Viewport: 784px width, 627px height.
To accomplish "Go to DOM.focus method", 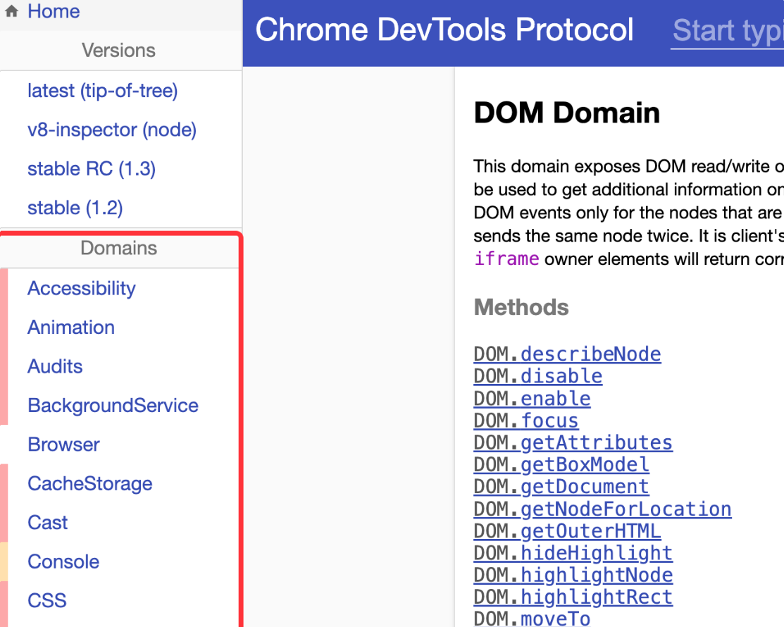I will coord(526,421).
